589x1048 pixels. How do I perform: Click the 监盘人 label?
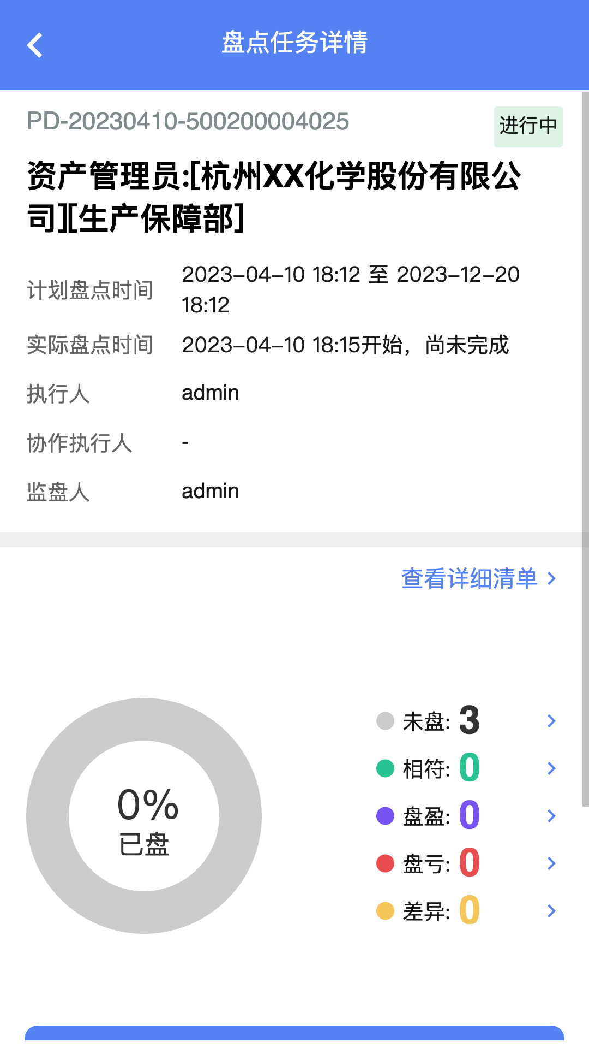point(58,492)
